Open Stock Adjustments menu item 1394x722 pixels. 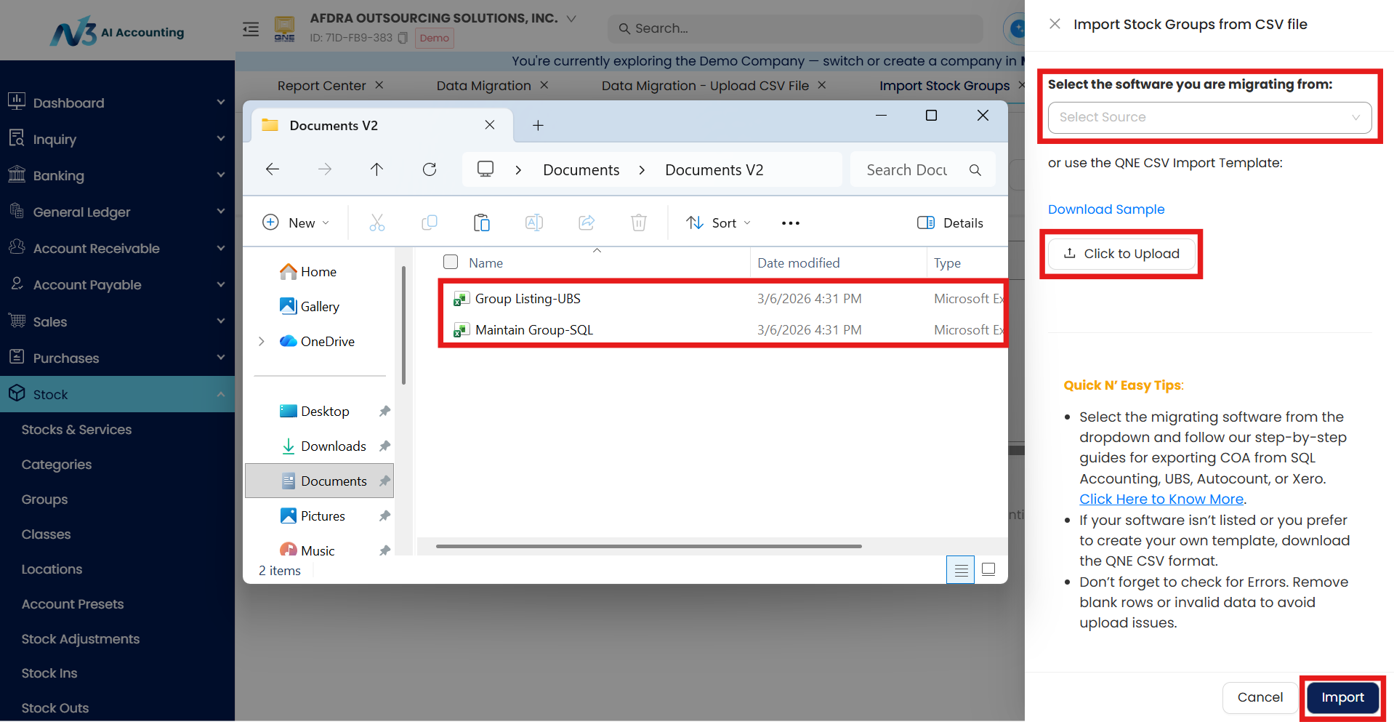(81, 639)
